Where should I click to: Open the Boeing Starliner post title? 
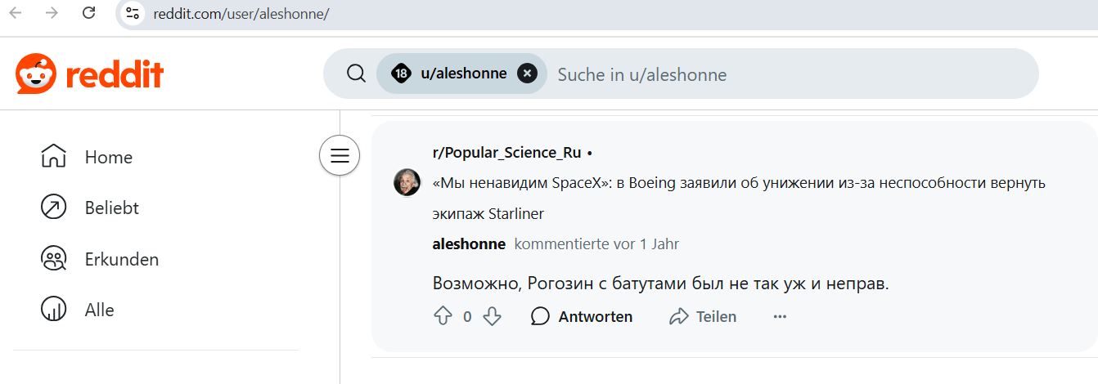pos(739,199)
